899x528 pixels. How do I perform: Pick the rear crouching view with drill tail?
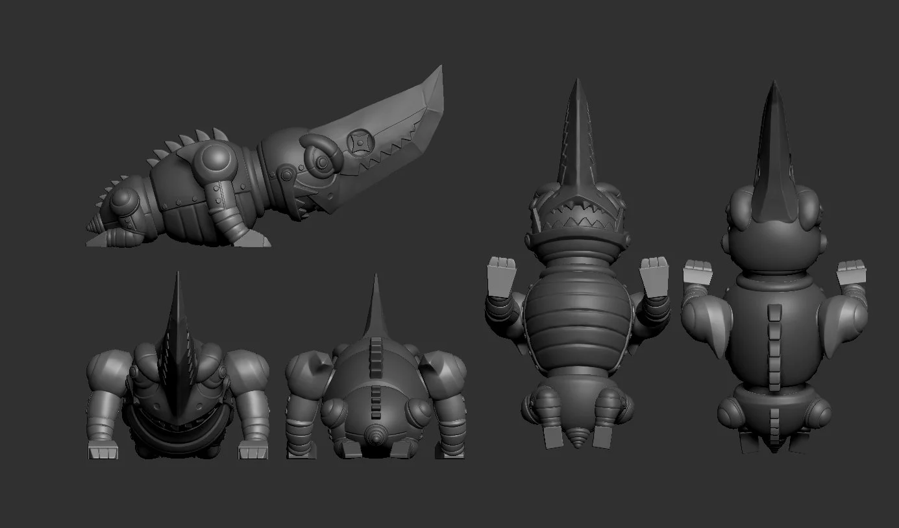[376, 367]
